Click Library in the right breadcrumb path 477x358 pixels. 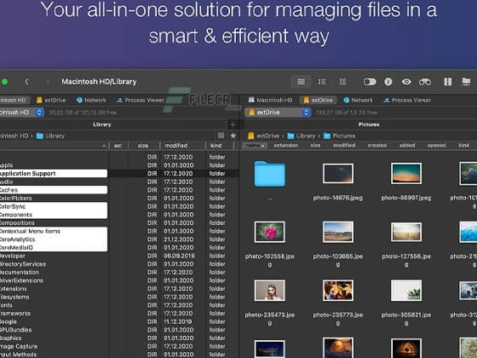pyautogui.click(x=302, y=136)
